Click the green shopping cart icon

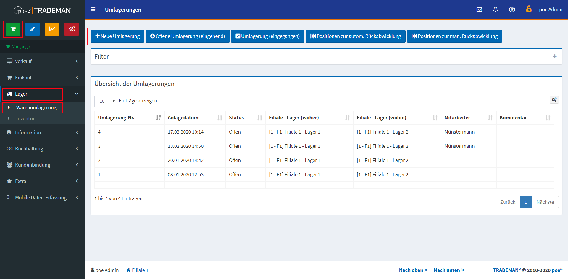point(13,29)
